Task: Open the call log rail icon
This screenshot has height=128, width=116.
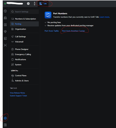Action: 5,38
